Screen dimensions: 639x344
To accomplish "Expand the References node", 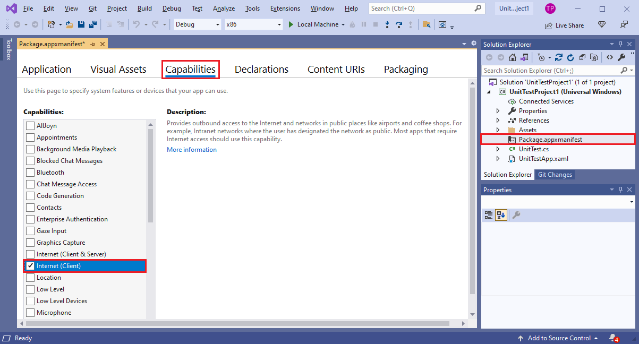I will tap(498, 121).
